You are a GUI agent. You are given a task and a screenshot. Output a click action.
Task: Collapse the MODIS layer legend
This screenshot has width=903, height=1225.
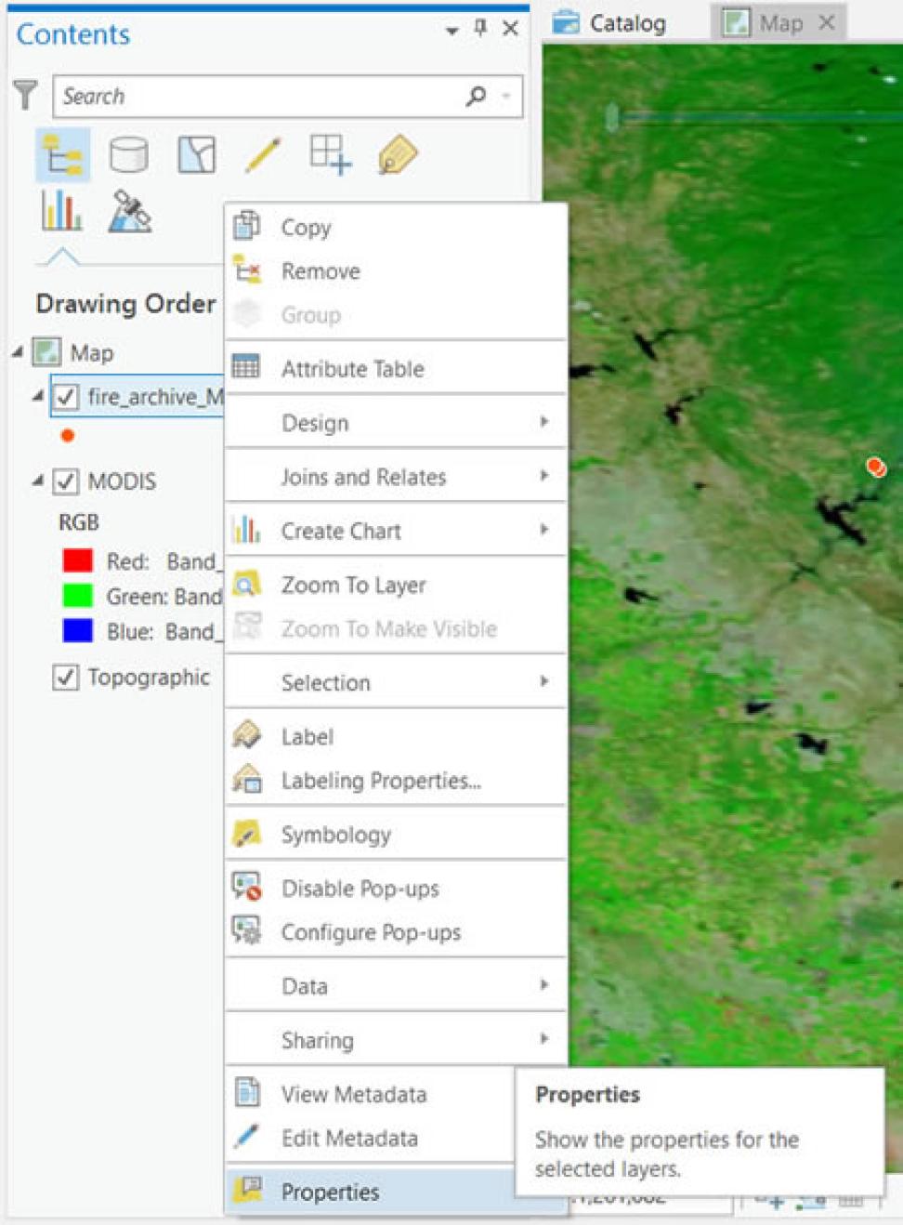pyautogui.click(x=37, y=481)
